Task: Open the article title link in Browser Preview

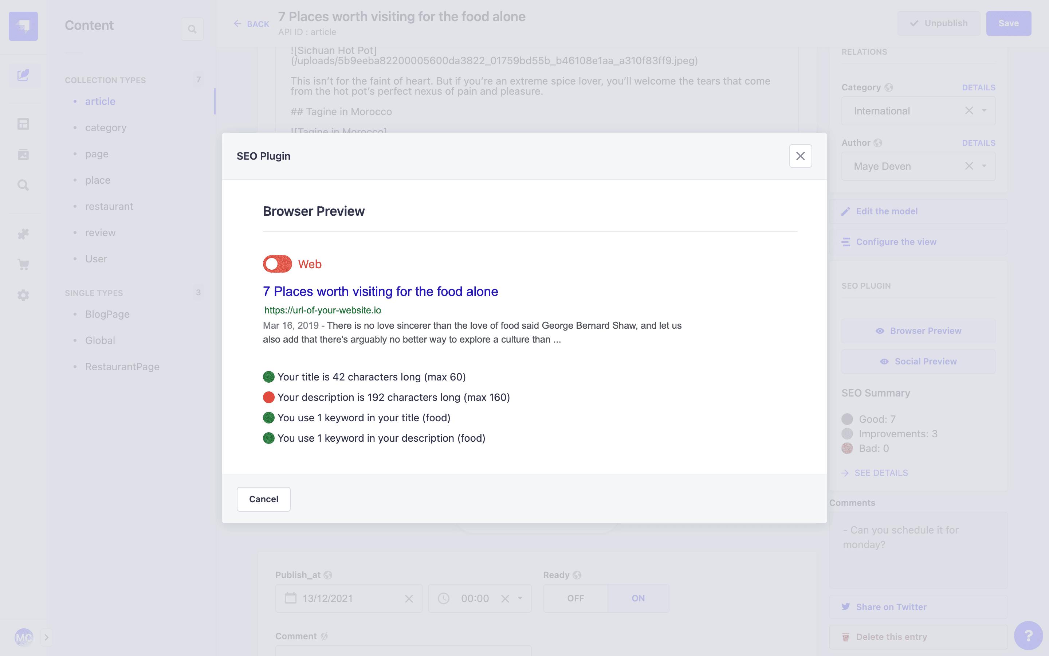Action: 380,291
